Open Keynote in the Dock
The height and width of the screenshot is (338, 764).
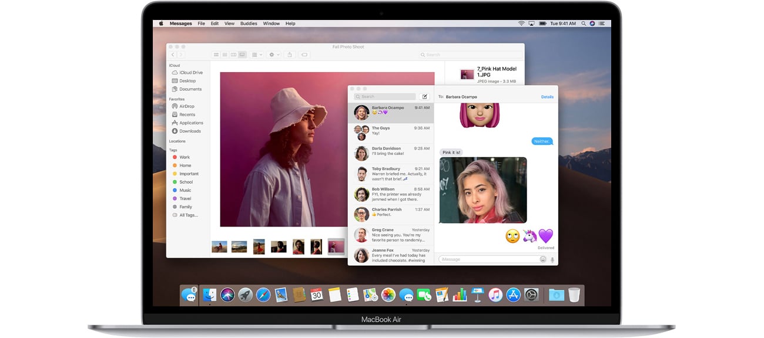477,295
